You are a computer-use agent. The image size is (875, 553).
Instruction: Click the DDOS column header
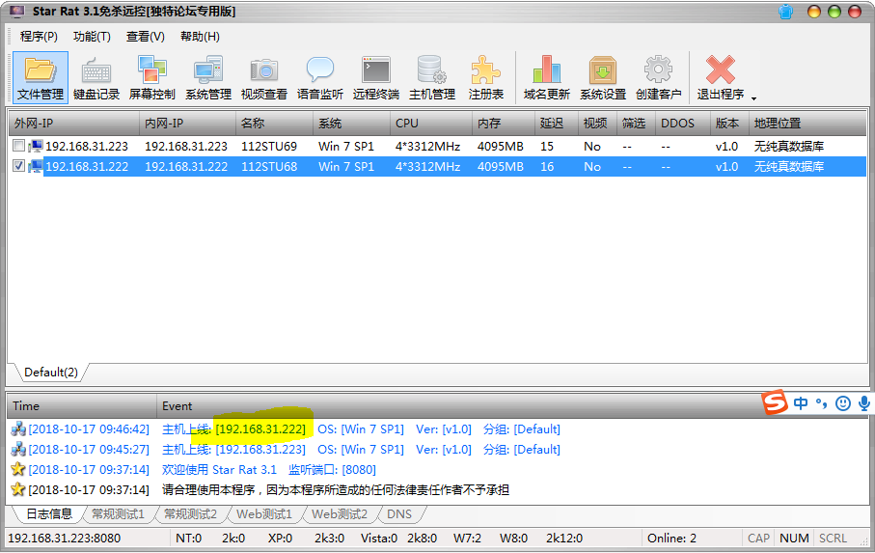click(682, 124)
